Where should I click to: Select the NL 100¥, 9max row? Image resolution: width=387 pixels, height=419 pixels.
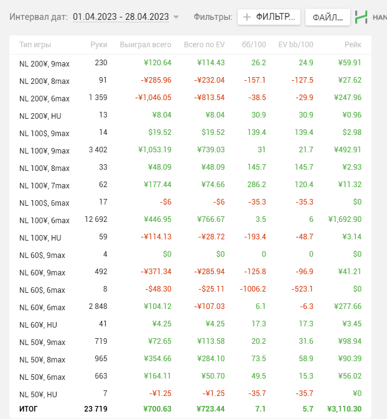click(x=190, y=150)
